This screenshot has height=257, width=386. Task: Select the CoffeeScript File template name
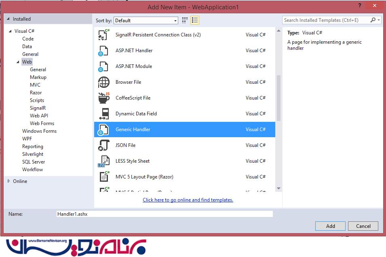tap(133, 98)
